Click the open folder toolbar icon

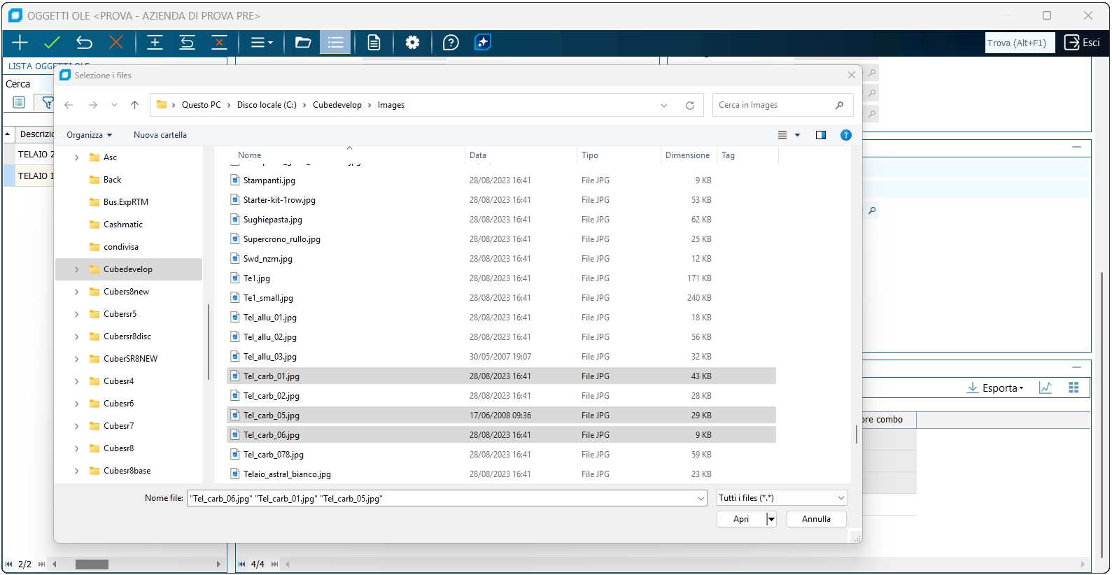pos(303,43)
